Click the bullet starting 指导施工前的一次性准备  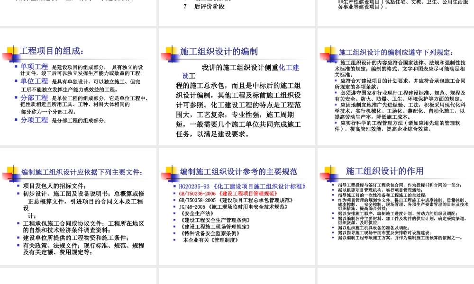tap(382, 195)
